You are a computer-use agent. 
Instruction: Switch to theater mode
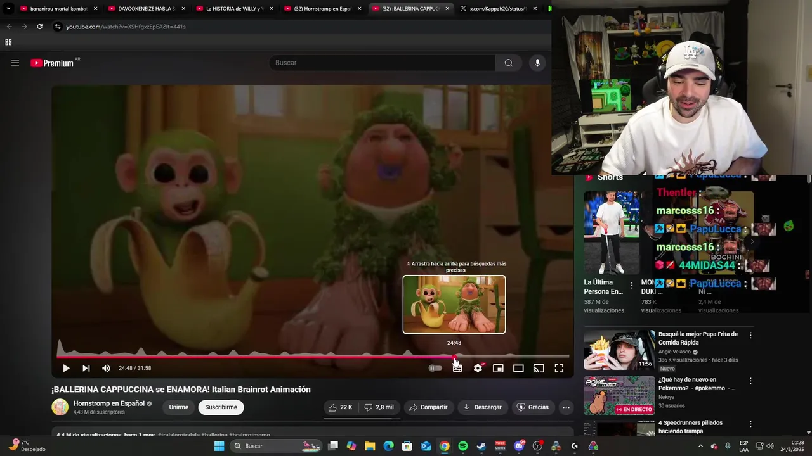[x=518, y=368]
